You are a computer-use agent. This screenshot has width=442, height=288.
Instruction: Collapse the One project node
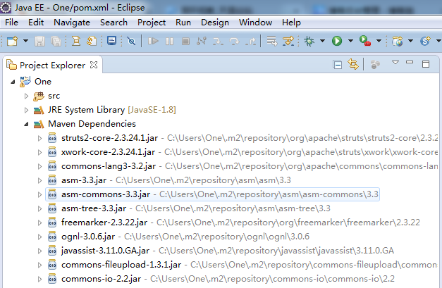13,82
